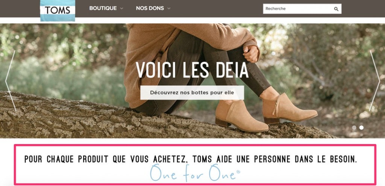Expand the chevron next to NOS DONS

[x=169, y=9]
